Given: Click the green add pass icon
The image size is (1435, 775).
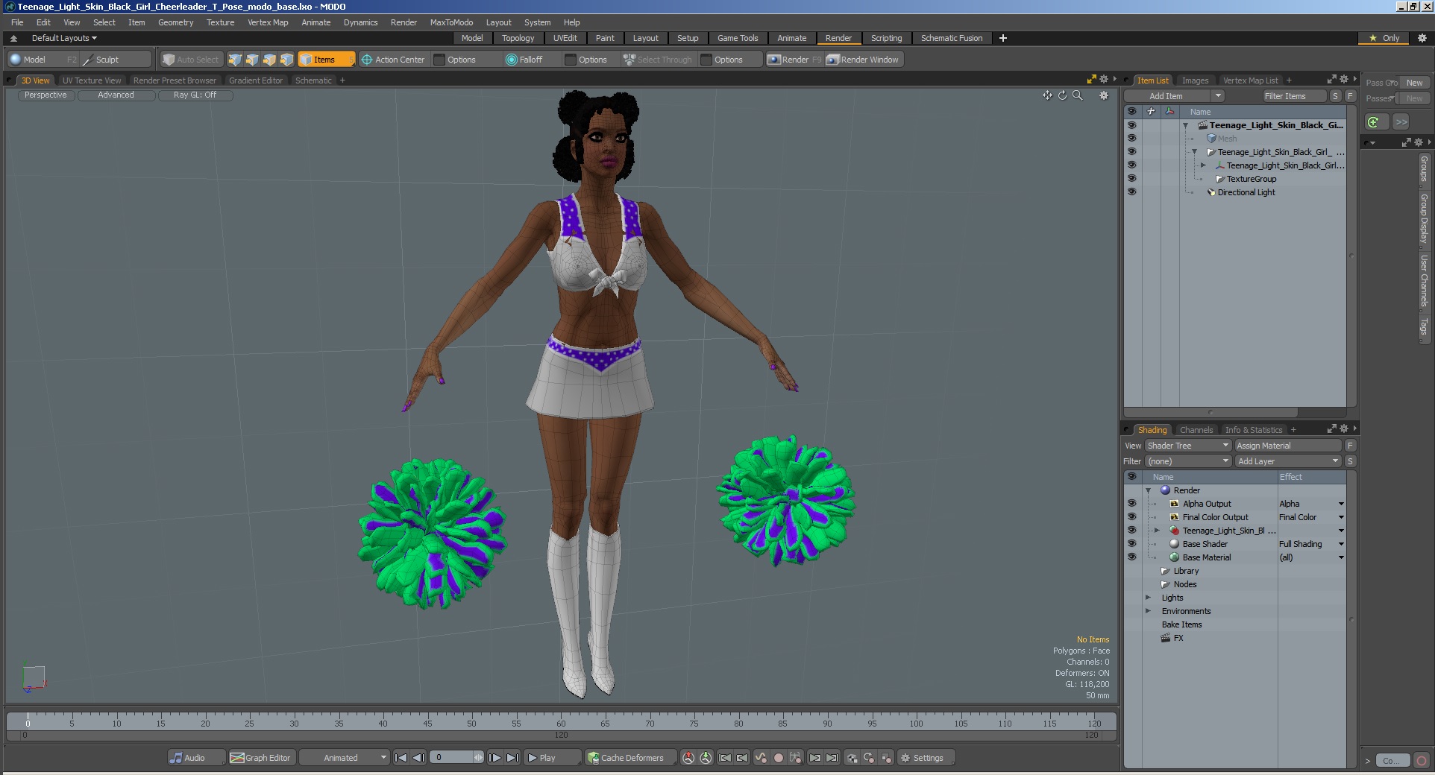Looking at the screenshot, I should [1377, 121].
